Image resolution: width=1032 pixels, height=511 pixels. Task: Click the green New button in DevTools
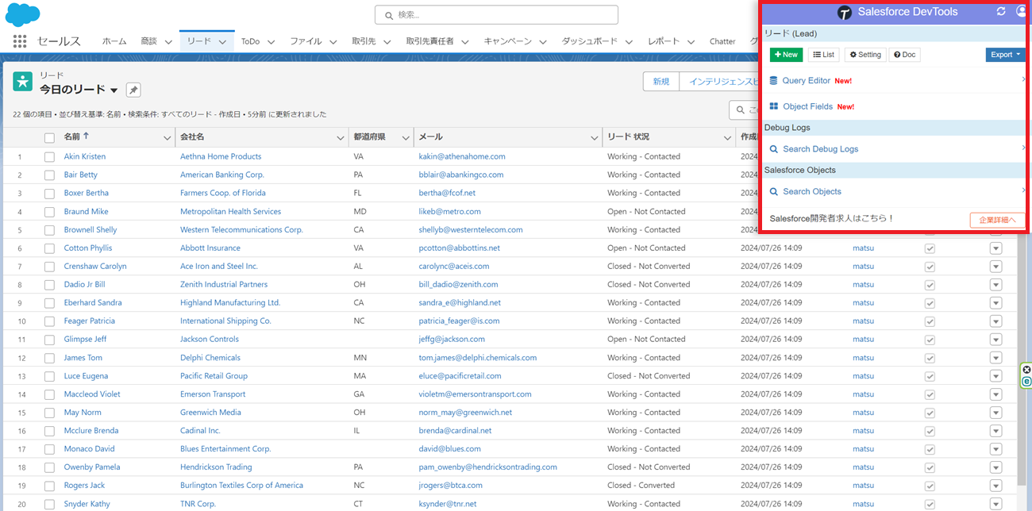tap(785, 54)
